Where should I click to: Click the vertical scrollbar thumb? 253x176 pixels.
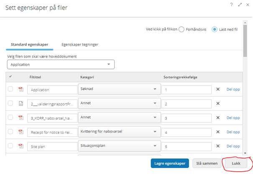(245, 41)
